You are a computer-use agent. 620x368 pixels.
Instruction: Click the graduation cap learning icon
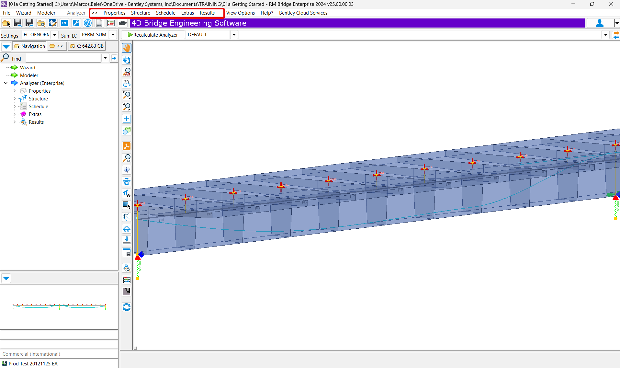[x=123, y=23]
